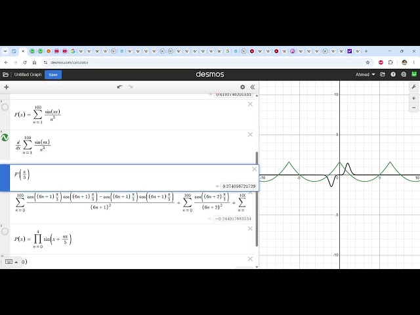This screenshot has width=420, height=315.
Task: Collapse the expression list panel
Action: click(253, 87)
